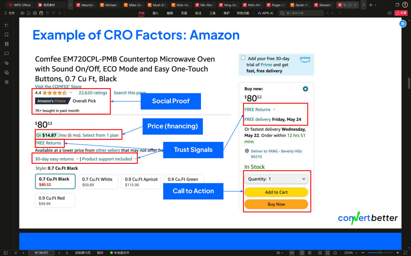Zoom in with the plus button
Screen dimensions: 411x256
coord(397,253)
